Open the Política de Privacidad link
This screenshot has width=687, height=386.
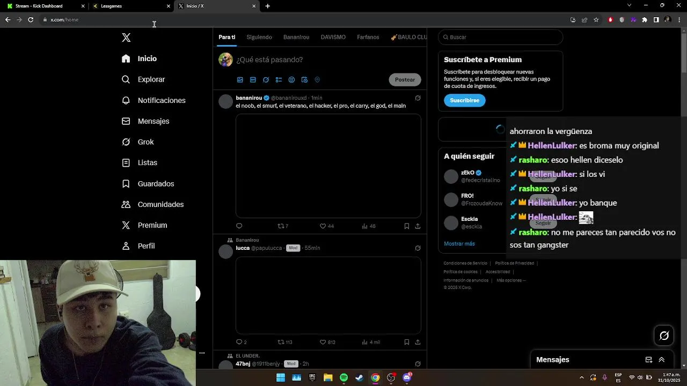pyautogui.click(x=514, y=263)
